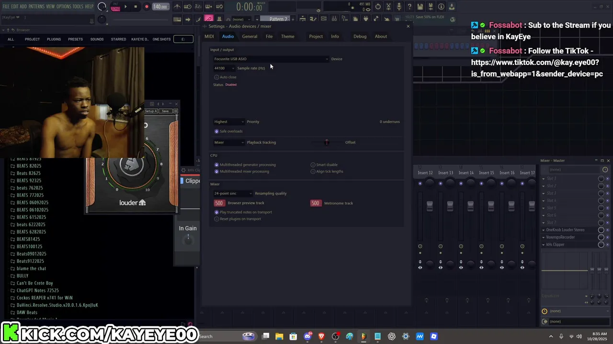613x344 pixels.
Task: Open the Mixer playback tracking dropdown
Action: [x=229, y=142]
